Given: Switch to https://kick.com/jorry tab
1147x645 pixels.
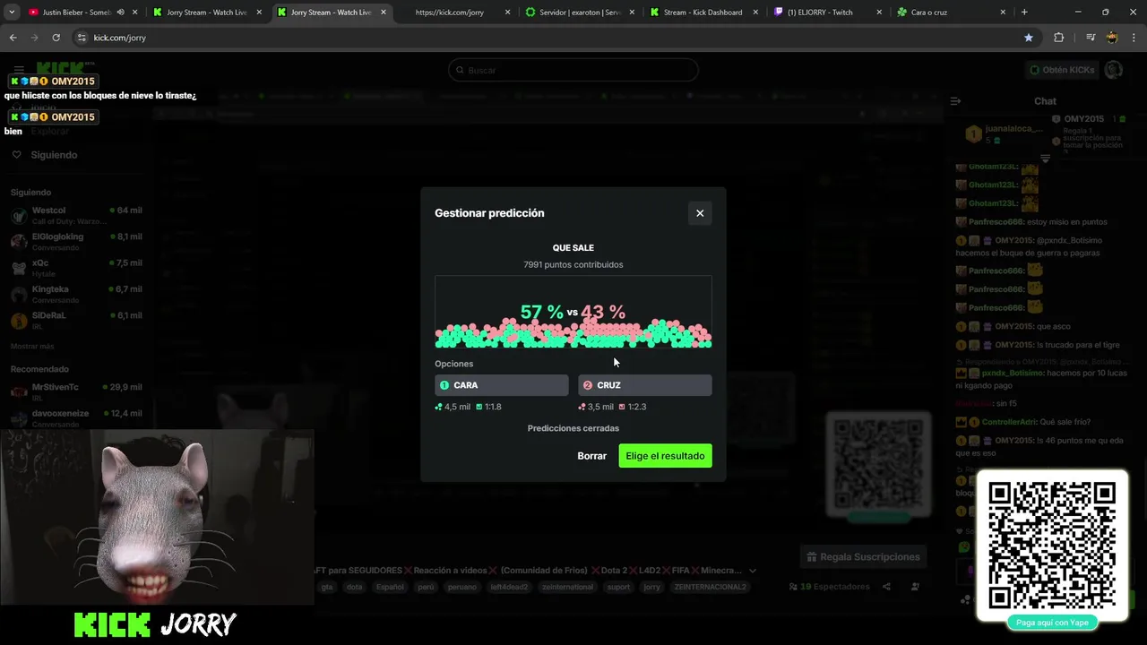Looking at the screenshot, I should pos(456,13).
